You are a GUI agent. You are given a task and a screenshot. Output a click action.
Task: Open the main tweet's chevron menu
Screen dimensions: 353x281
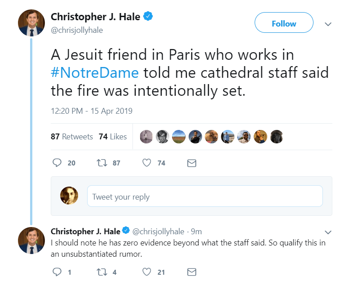[x=328, y=24]
